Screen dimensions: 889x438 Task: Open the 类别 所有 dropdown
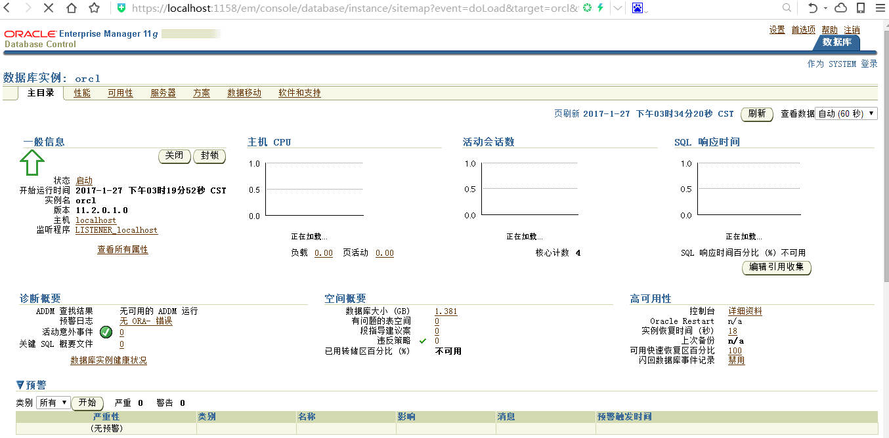pyautogui.click(x=53, y=403)
